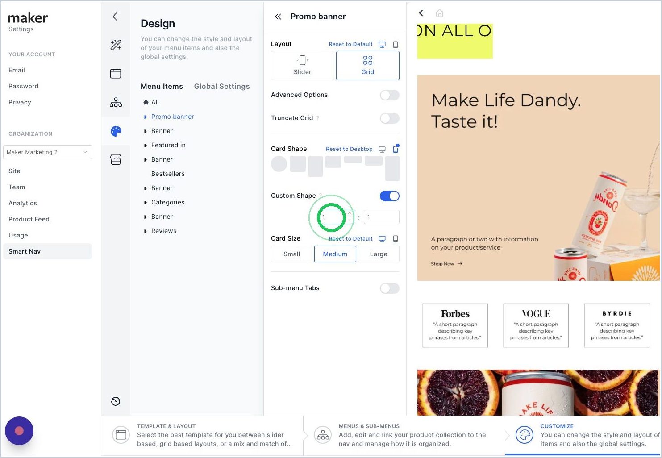This screenshot has height=458, width=662.
Task: Click the home icon in preview
Action: 440,13
